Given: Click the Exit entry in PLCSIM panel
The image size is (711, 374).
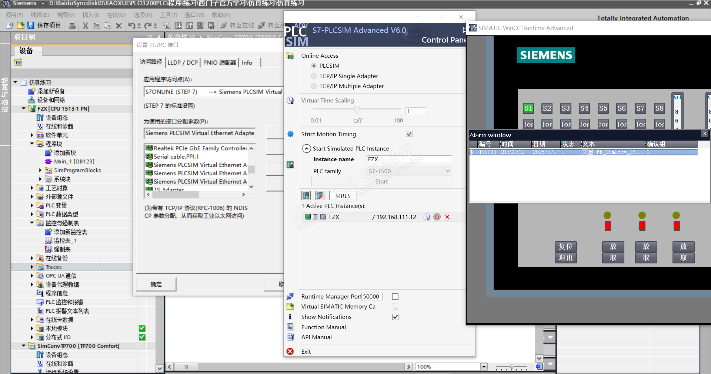Looking at the screenshot, I should [x=306, y=351].
